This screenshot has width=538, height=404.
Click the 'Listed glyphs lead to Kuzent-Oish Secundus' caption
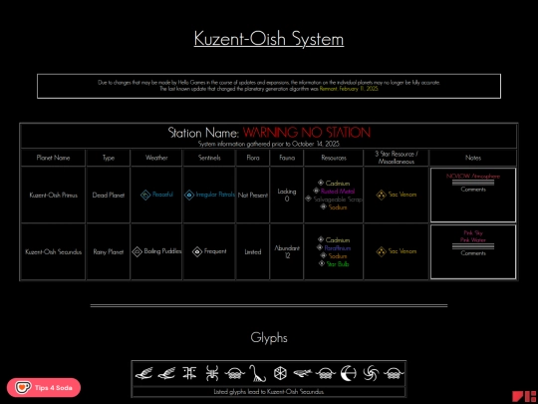pyautogui.click(x=269, y=392)
